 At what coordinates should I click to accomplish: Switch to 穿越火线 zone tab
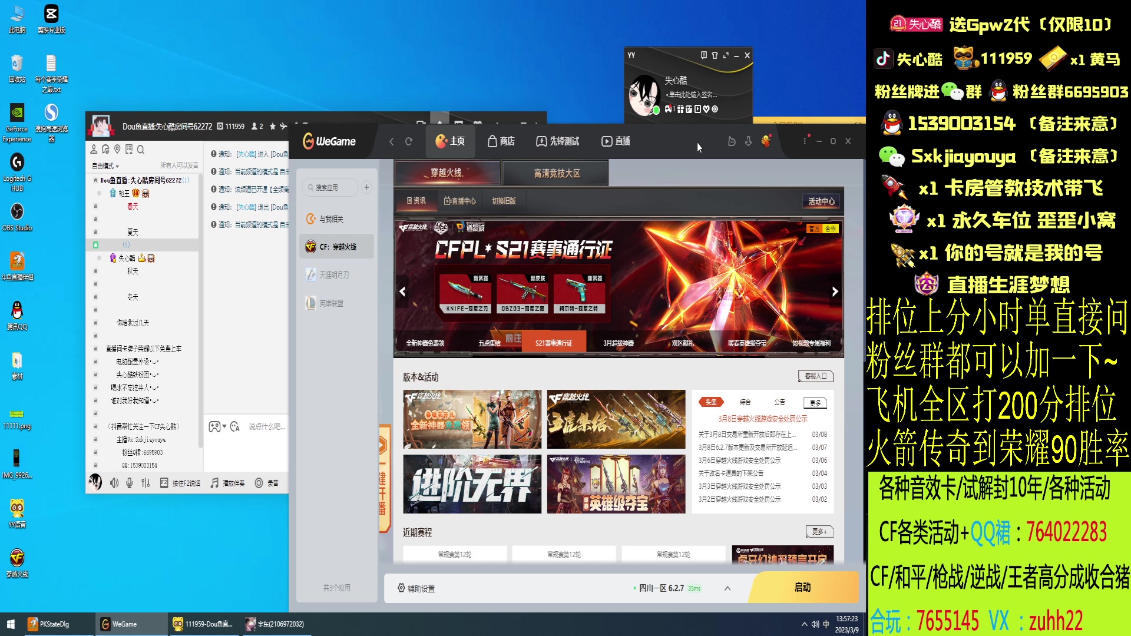447,173
